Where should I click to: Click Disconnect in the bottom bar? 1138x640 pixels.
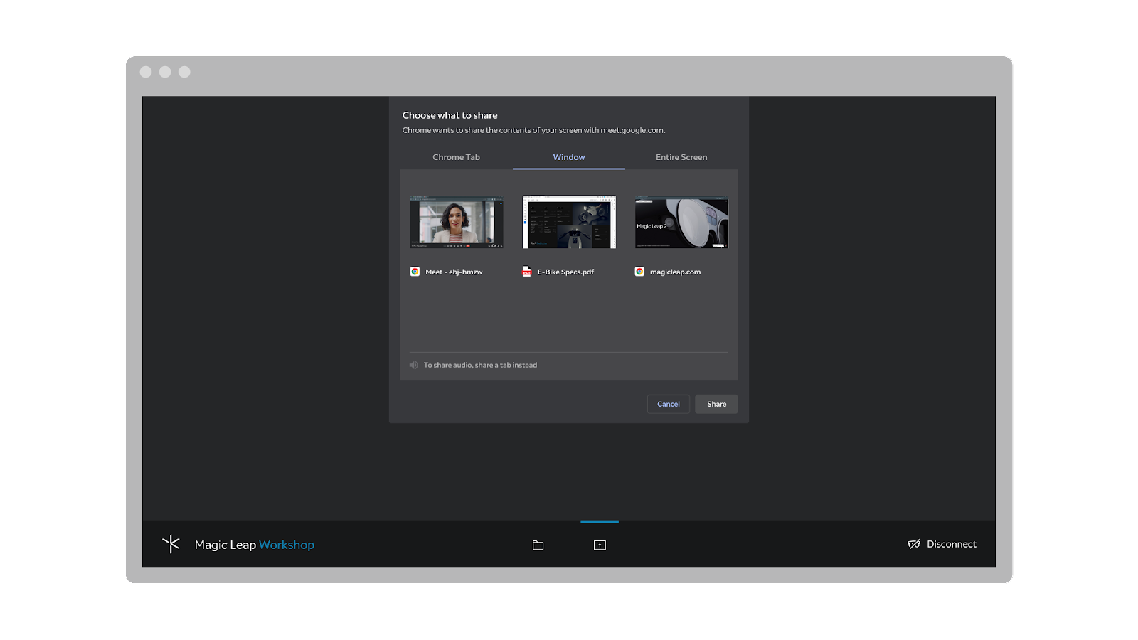pyautogui.click(x=951, y=544)
